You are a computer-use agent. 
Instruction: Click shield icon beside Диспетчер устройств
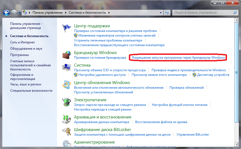[x=194, y=75]
